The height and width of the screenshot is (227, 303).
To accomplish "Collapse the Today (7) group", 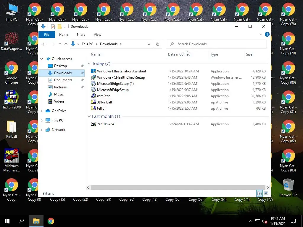I will (x=89, y=64).
